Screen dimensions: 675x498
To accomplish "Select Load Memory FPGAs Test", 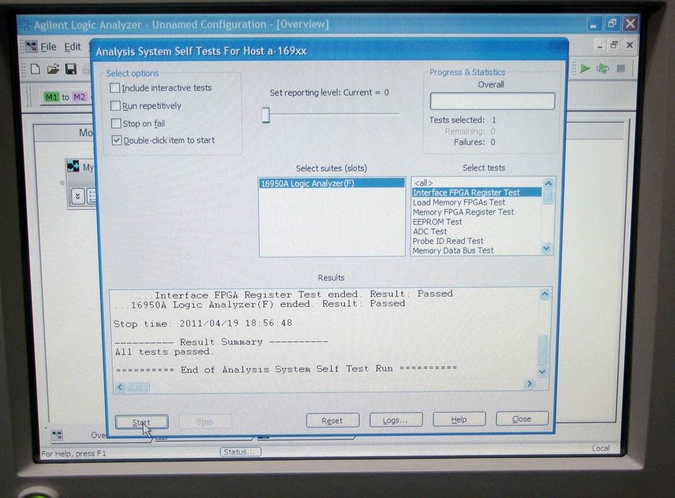I will pyautogui.click(x=477, y=203).
